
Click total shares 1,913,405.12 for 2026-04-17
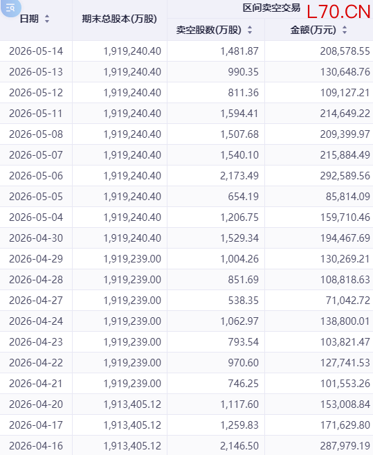pos(132,425)
